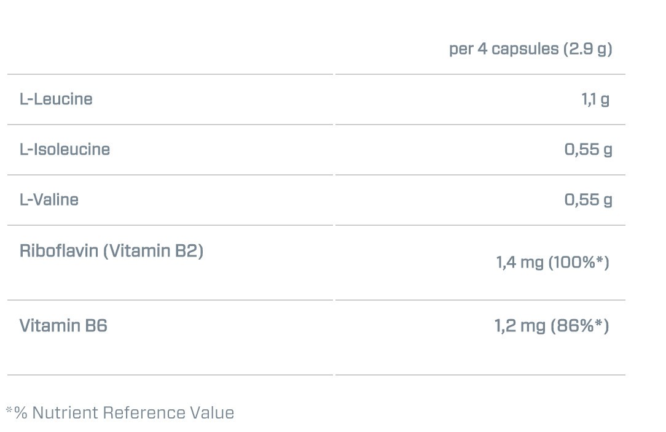This screenshot has width=666, height=432.
Task: Select the L-Leucine row label
Action: (x=56, y=99)
